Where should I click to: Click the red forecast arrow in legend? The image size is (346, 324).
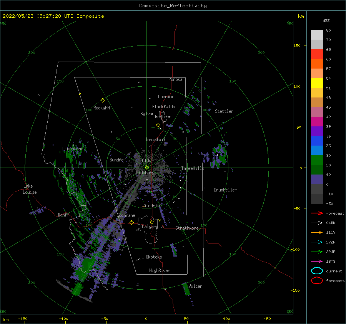click(x=317, y=213)
